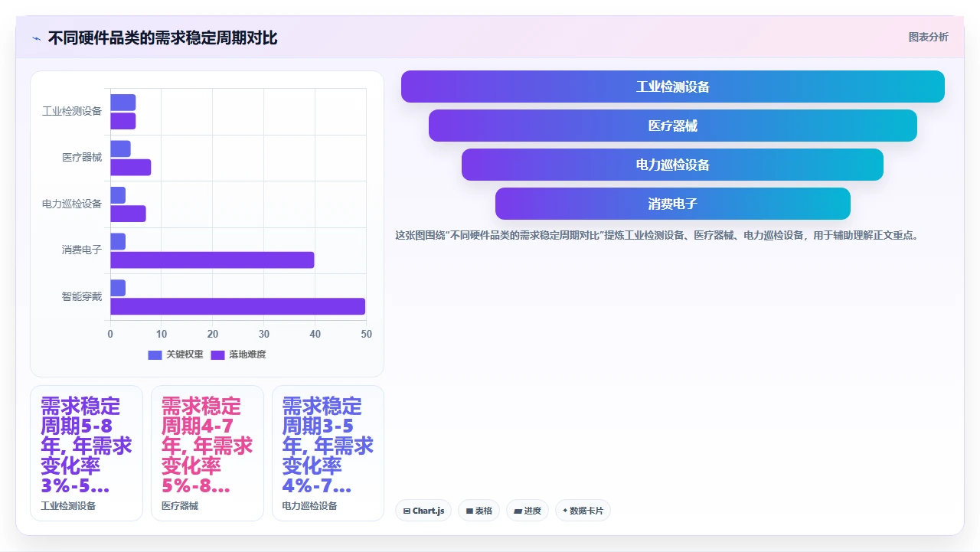Click the 消费电子 关键权重 bar
The width and height of the screenshot is (980, 552).
118,241
